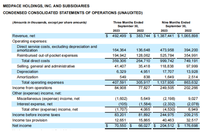Click the 'Direct service costs, excluding depreciation' label
The width and height of the screenshot is (205, 133).
coord(57,48)
